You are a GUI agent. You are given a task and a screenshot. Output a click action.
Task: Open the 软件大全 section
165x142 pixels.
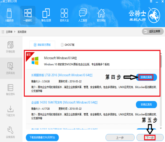64,15
